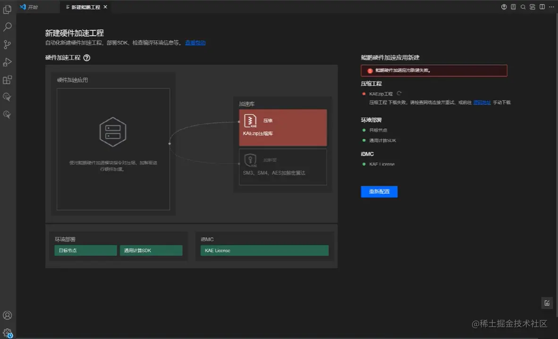Open the upper Kunpeng plugin sidebar icon
The width and height of the screenshot is (558, 339).
[x=7, y=96]
